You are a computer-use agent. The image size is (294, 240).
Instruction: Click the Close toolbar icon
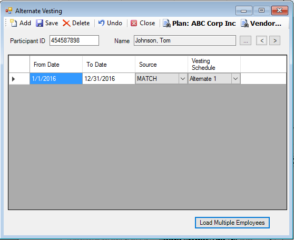(134, 23)
